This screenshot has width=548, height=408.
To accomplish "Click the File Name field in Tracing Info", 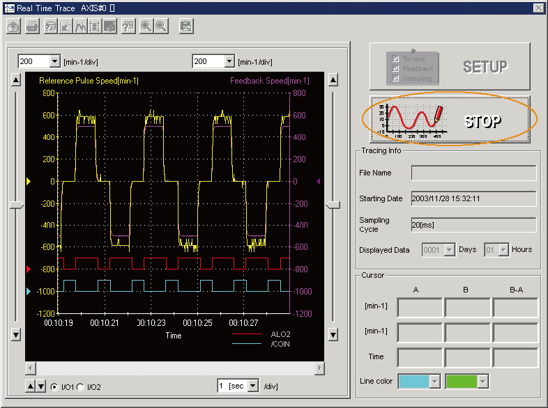I will [473, 173].
